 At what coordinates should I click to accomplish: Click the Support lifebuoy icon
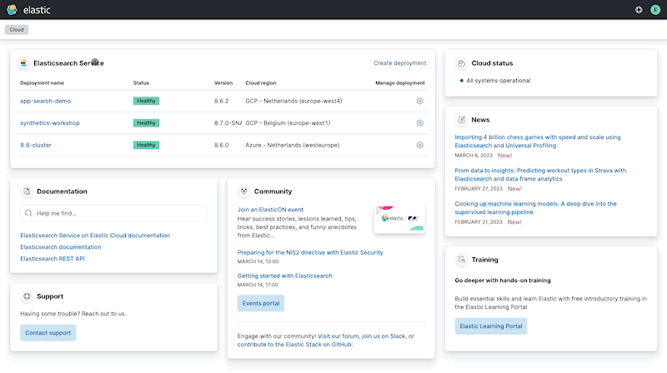pyautogui.click(x=27, y=296)
